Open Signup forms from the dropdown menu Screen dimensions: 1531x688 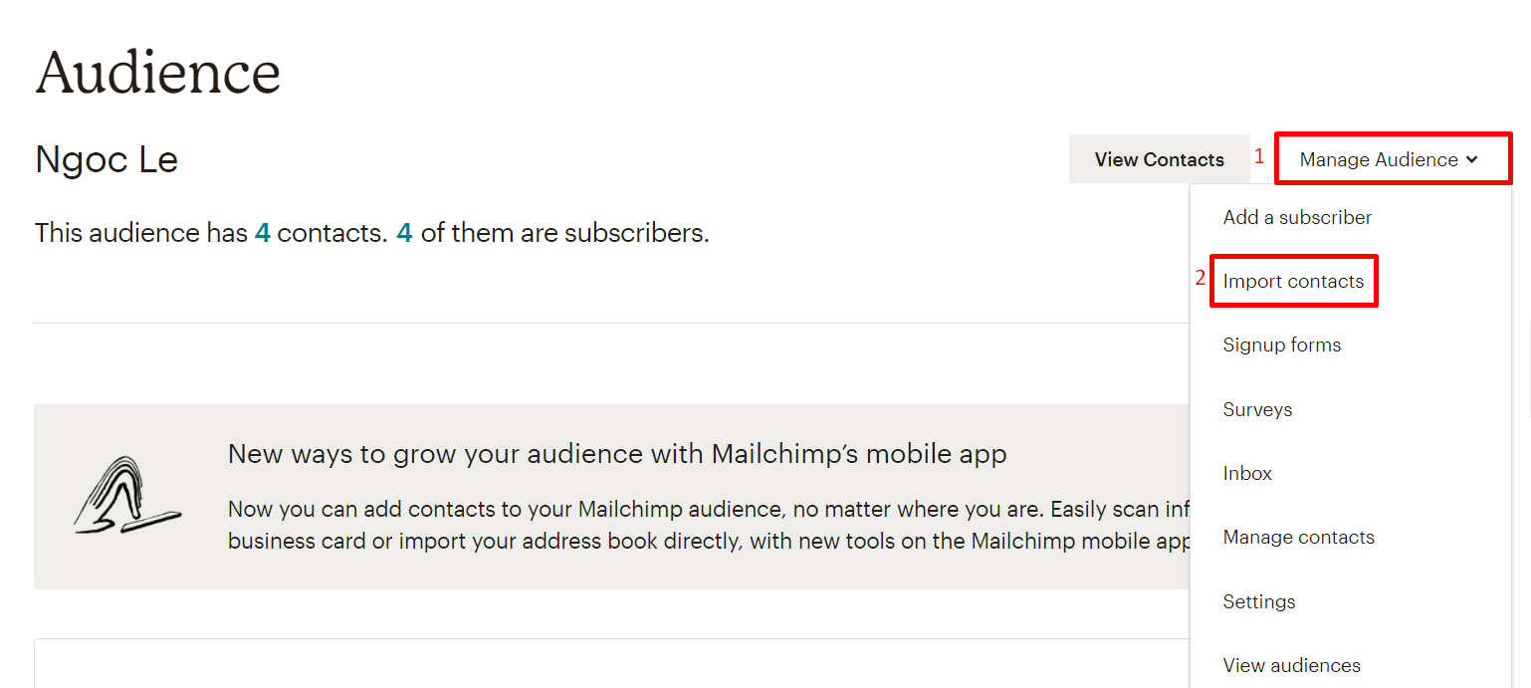1282,344
